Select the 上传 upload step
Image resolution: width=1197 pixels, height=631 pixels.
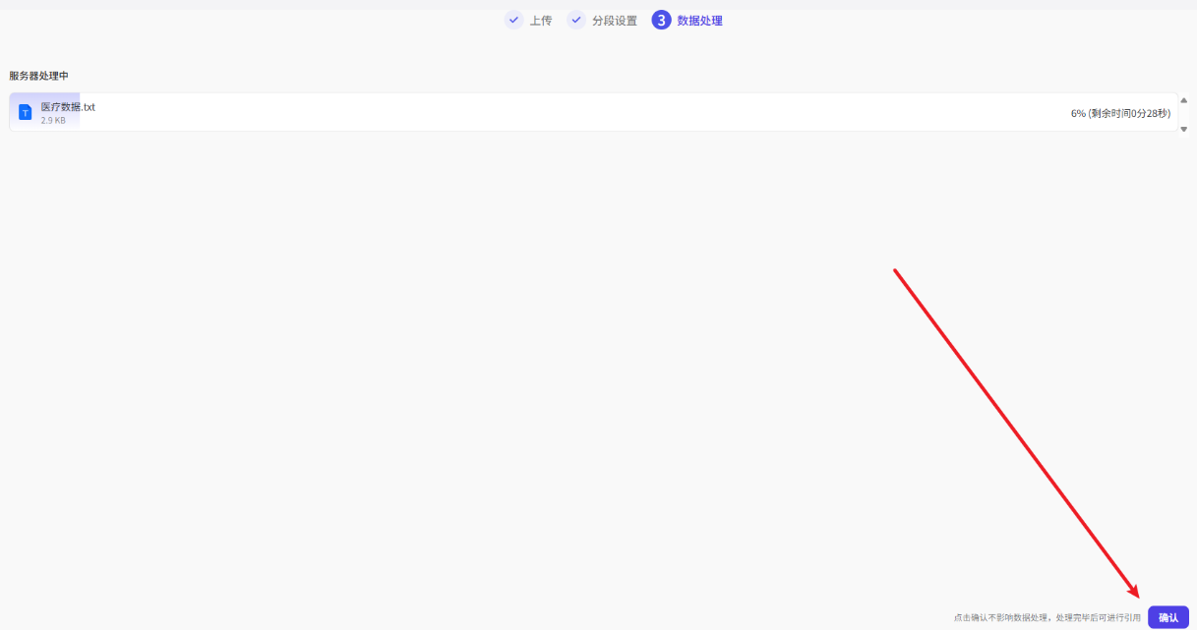541,21
